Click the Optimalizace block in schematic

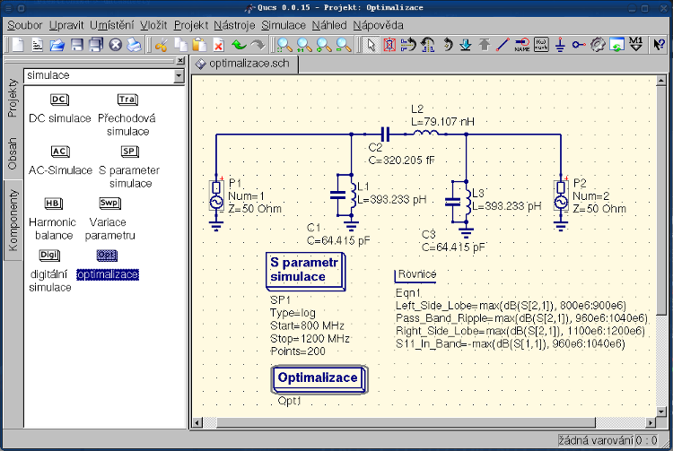pyautogui.click(x=318, y=378)
